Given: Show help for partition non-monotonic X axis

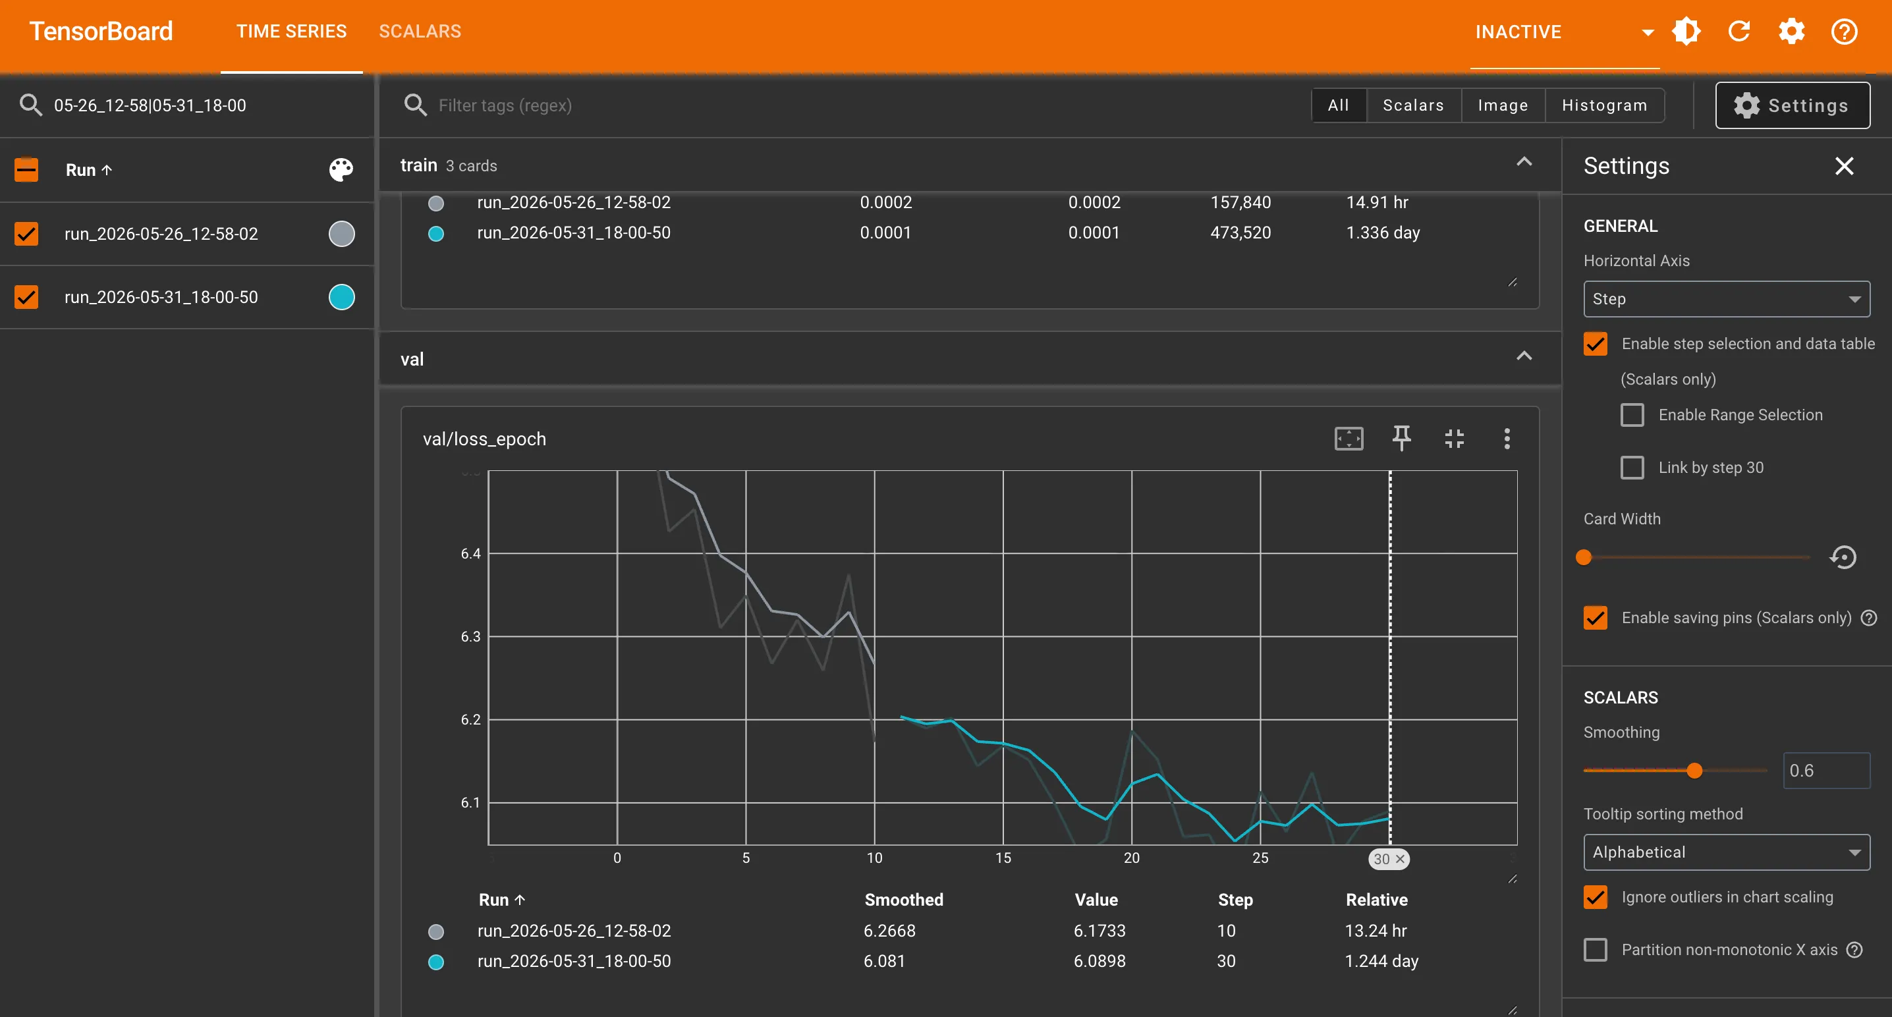Looking at the screenshot, I should tap(1854, 950).
